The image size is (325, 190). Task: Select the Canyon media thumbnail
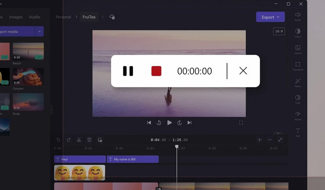pyautogui.click(x=28, y=77)
